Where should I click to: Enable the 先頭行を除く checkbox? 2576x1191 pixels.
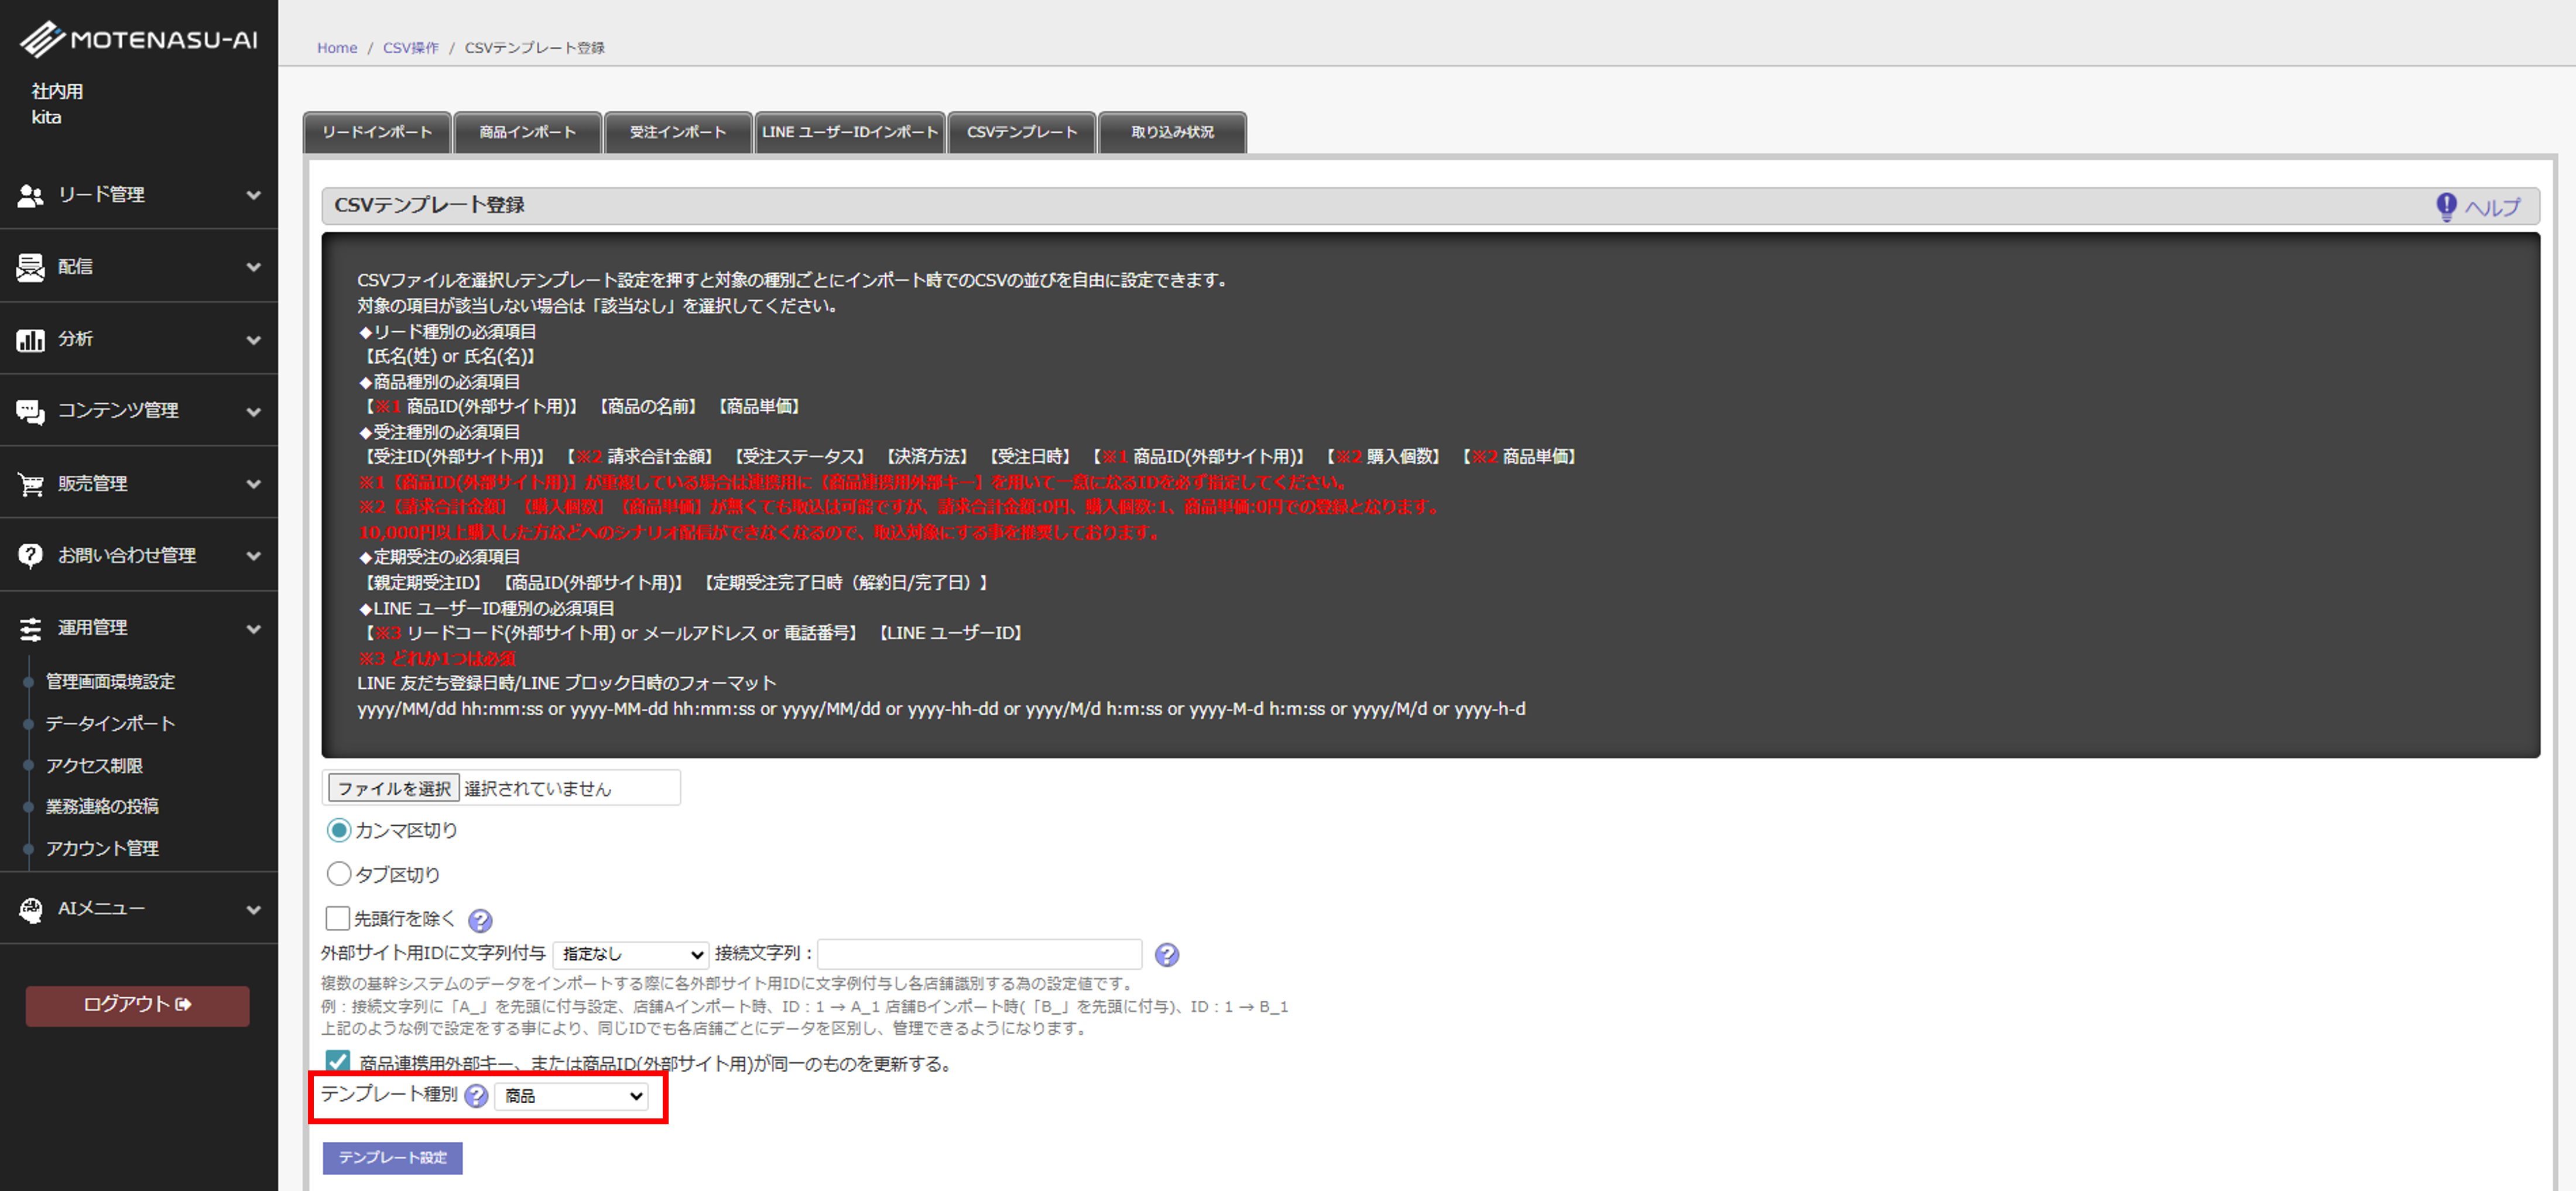(338, 918)
